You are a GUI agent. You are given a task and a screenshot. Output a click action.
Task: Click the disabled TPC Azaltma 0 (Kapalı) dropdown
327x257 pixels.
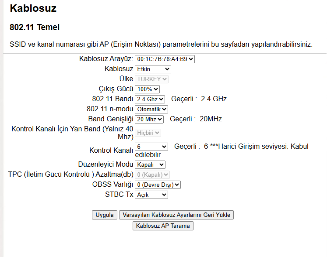point(152,175)
